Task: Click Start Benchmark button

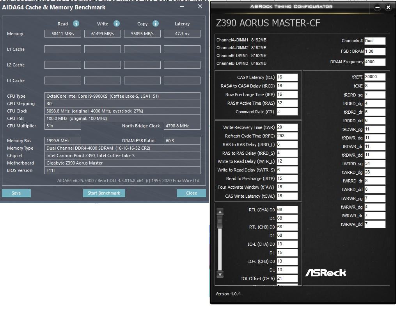Action: pyautogui.click(x=104, y=193)
